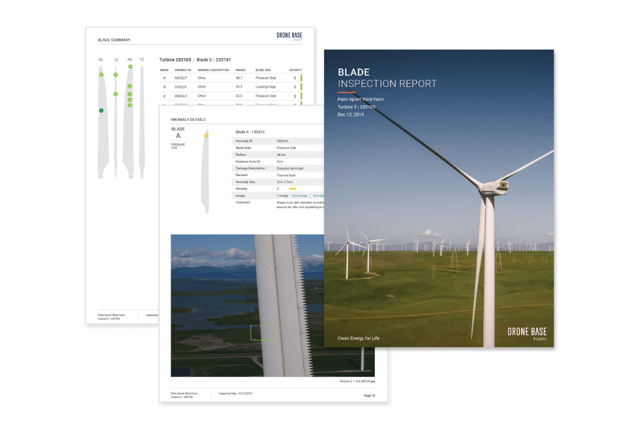Viewport: 639px width, 428px height.
Task: Click the "Dec 12, 2019" date on cover
Action: pos(351,115)
